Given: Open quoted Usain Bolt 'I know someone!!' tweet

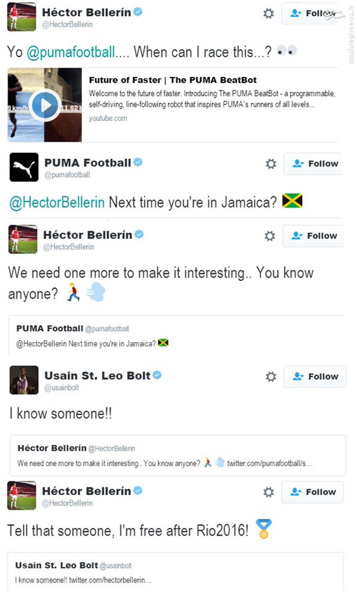Looking at the screenshot, I should pos(176,571).
